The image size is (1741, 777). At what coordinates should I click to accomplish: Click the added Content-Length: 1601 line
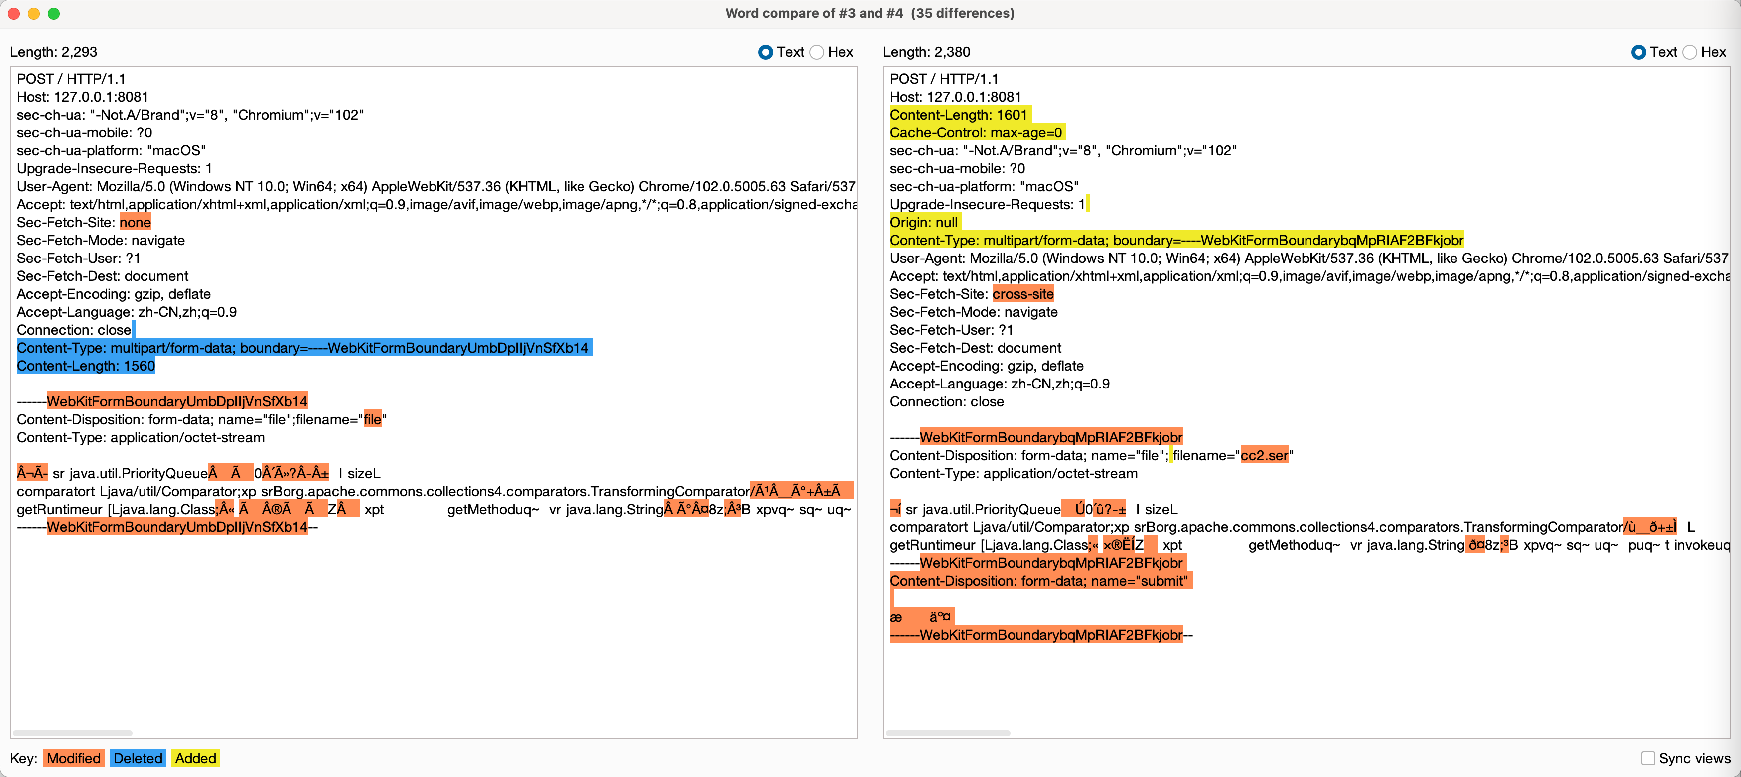click(x=958, y=115)
